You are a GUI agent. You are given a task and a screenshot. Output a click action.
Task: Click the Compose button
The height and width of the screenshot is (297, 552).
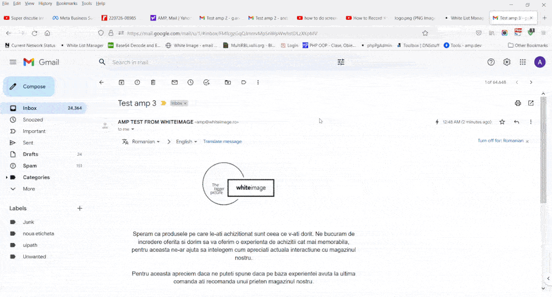(x=29, y=87)
